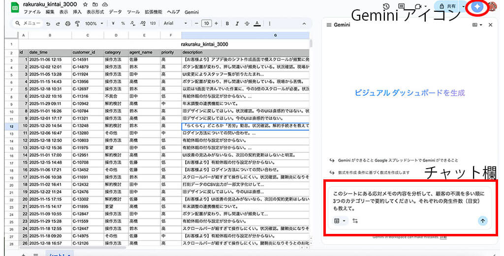Open the user account avatar
This screenshot has width=504, height=256.
[492, 6]
